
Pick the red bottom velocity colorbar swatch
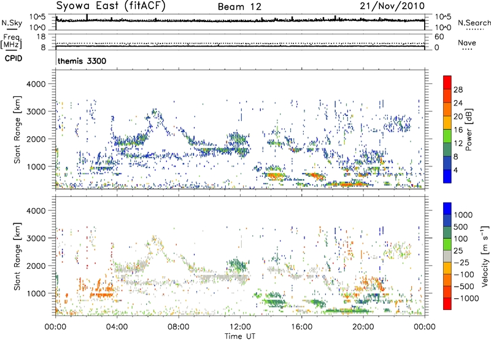coord(447,304)
